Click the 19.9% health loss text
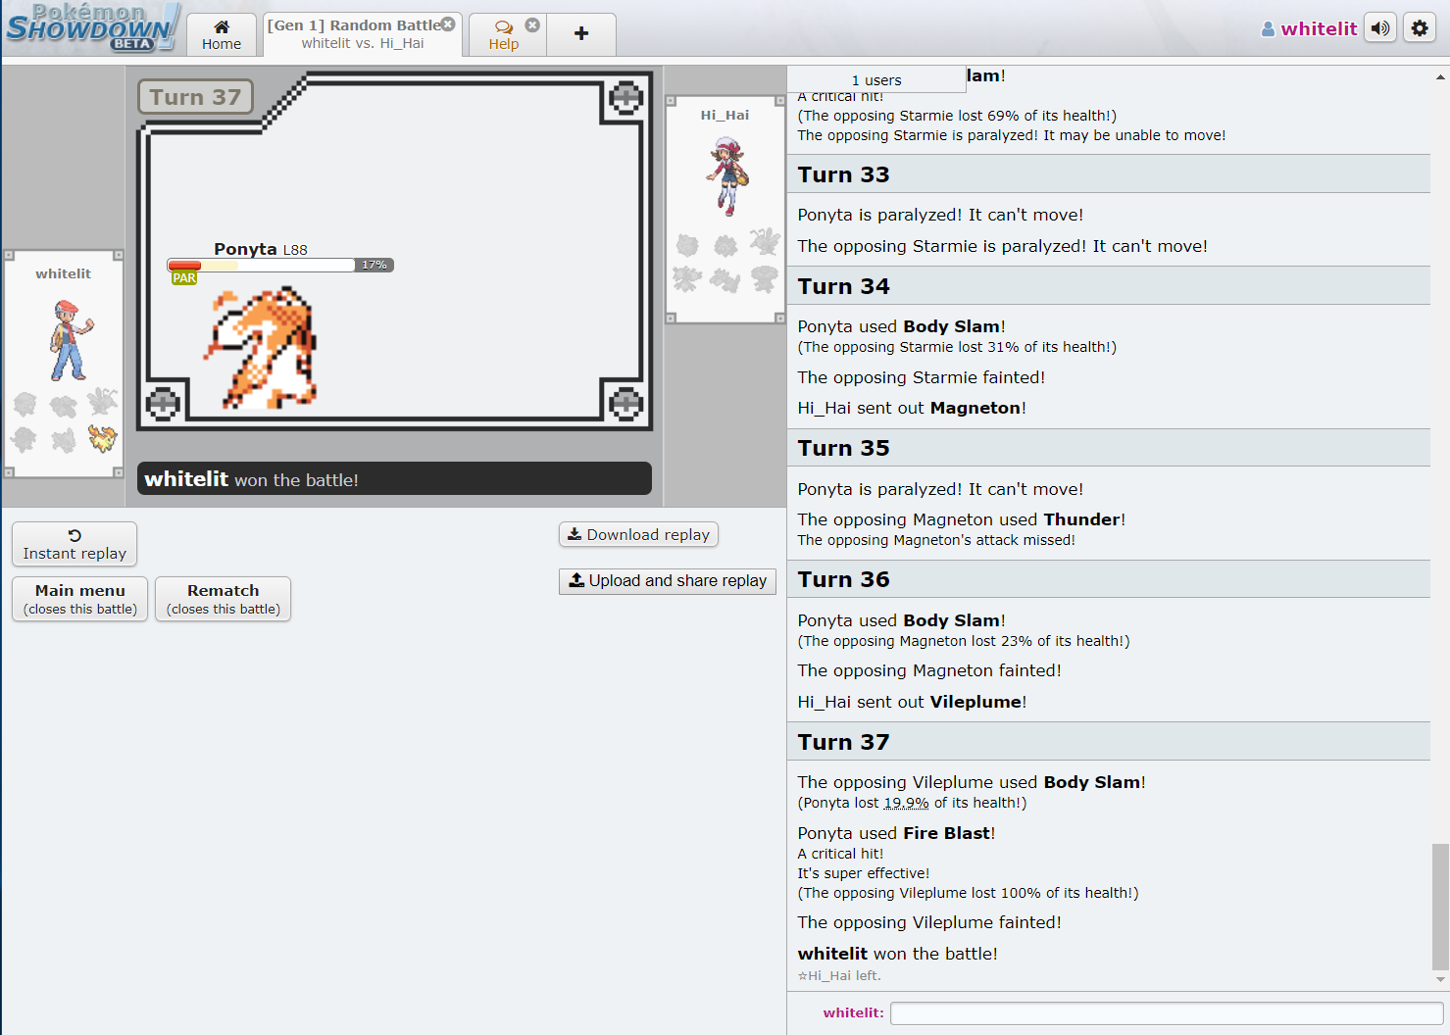This screenshot has height=1035, width=1450. click(906, 803)
